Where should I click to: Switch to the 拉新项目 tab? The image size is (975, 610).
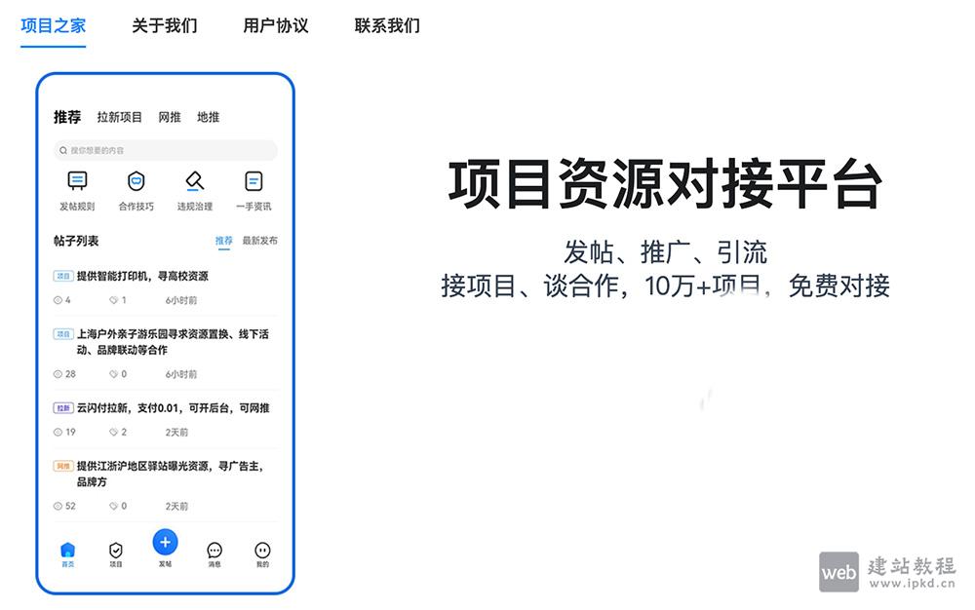coord(119,117)
